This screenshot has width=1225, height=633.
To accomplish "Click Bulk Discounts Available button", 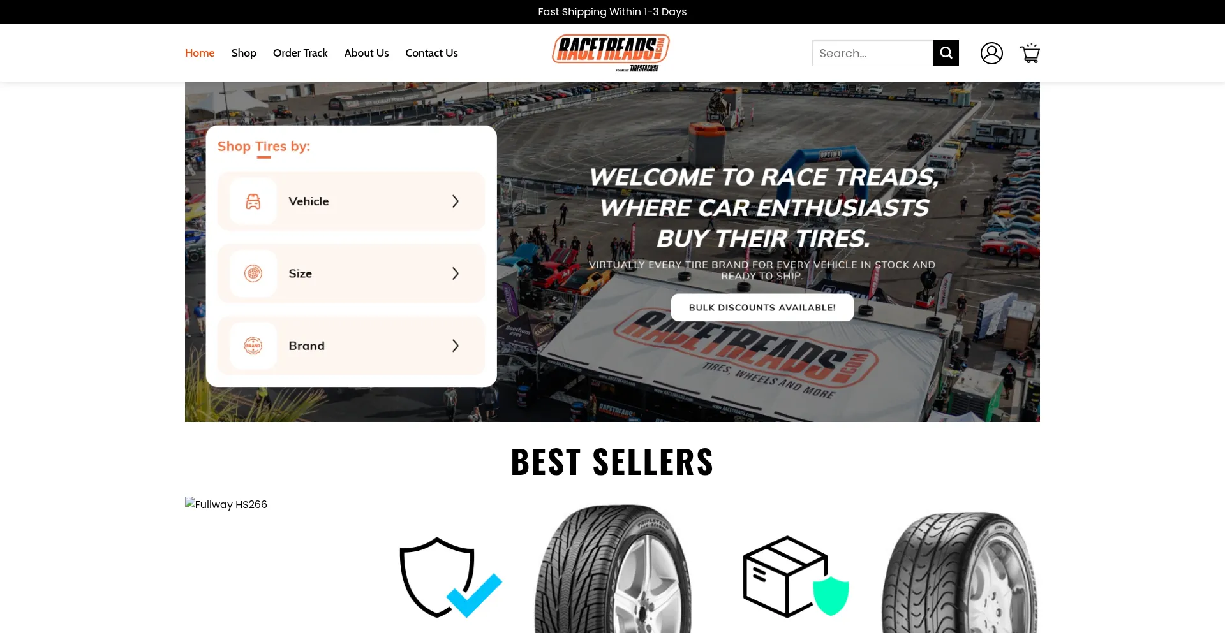I will point(762,307).
